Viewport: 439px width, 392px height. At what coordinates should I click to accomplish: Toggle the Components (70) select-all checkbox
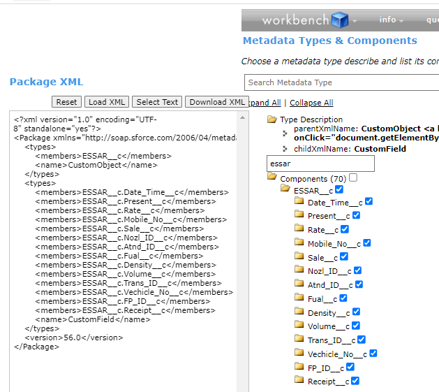[x=353, y=177]
